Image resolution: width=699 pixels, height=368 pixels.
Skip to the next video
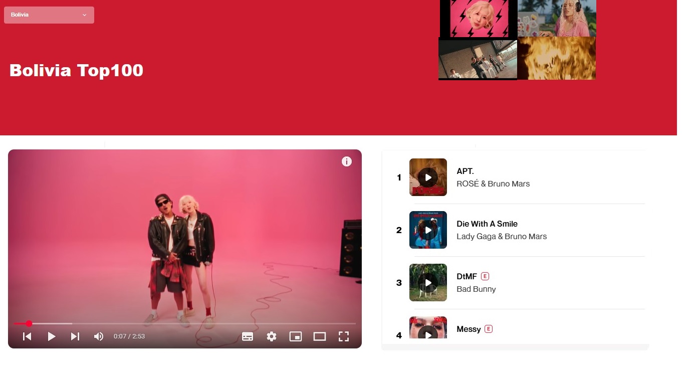point(75,336)
